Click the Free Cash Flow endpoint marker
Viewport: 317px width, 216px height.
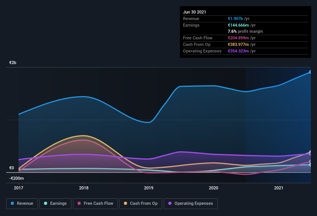[x=310, y=162]
